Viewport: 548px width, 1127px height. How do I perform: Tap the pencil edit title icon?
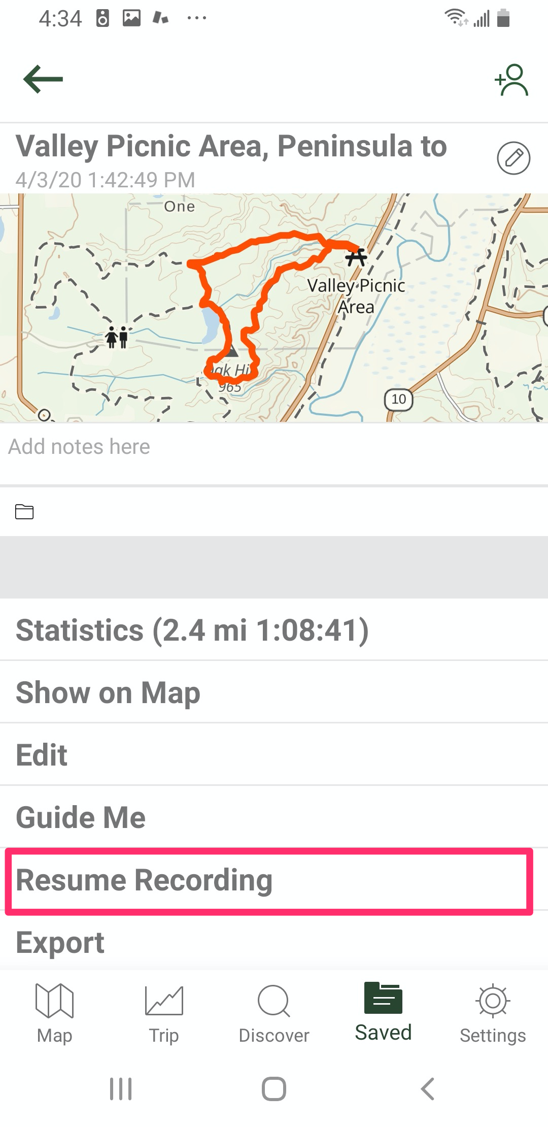point(513,158)
